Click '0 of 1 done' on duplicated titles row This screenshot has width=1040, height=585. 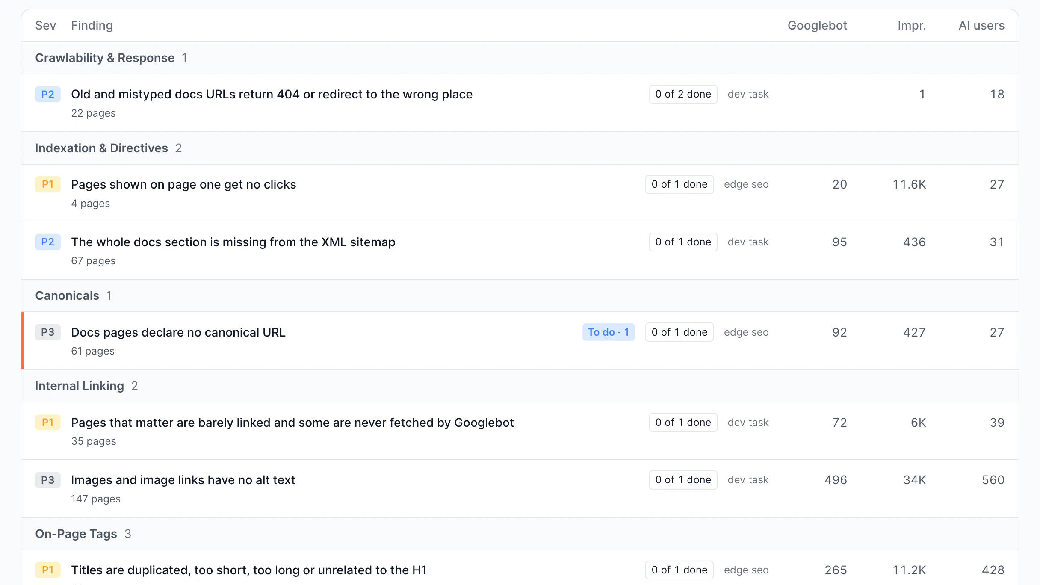[x=679, y=570]
